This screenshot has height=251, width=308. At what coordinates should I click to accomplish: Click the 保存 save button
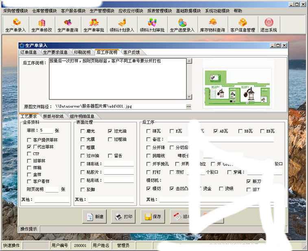point(153,216)
